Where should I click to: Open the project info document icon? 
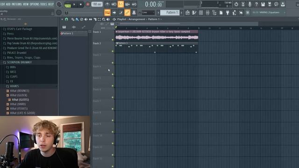pyautogui.click(x=221, y=13)
